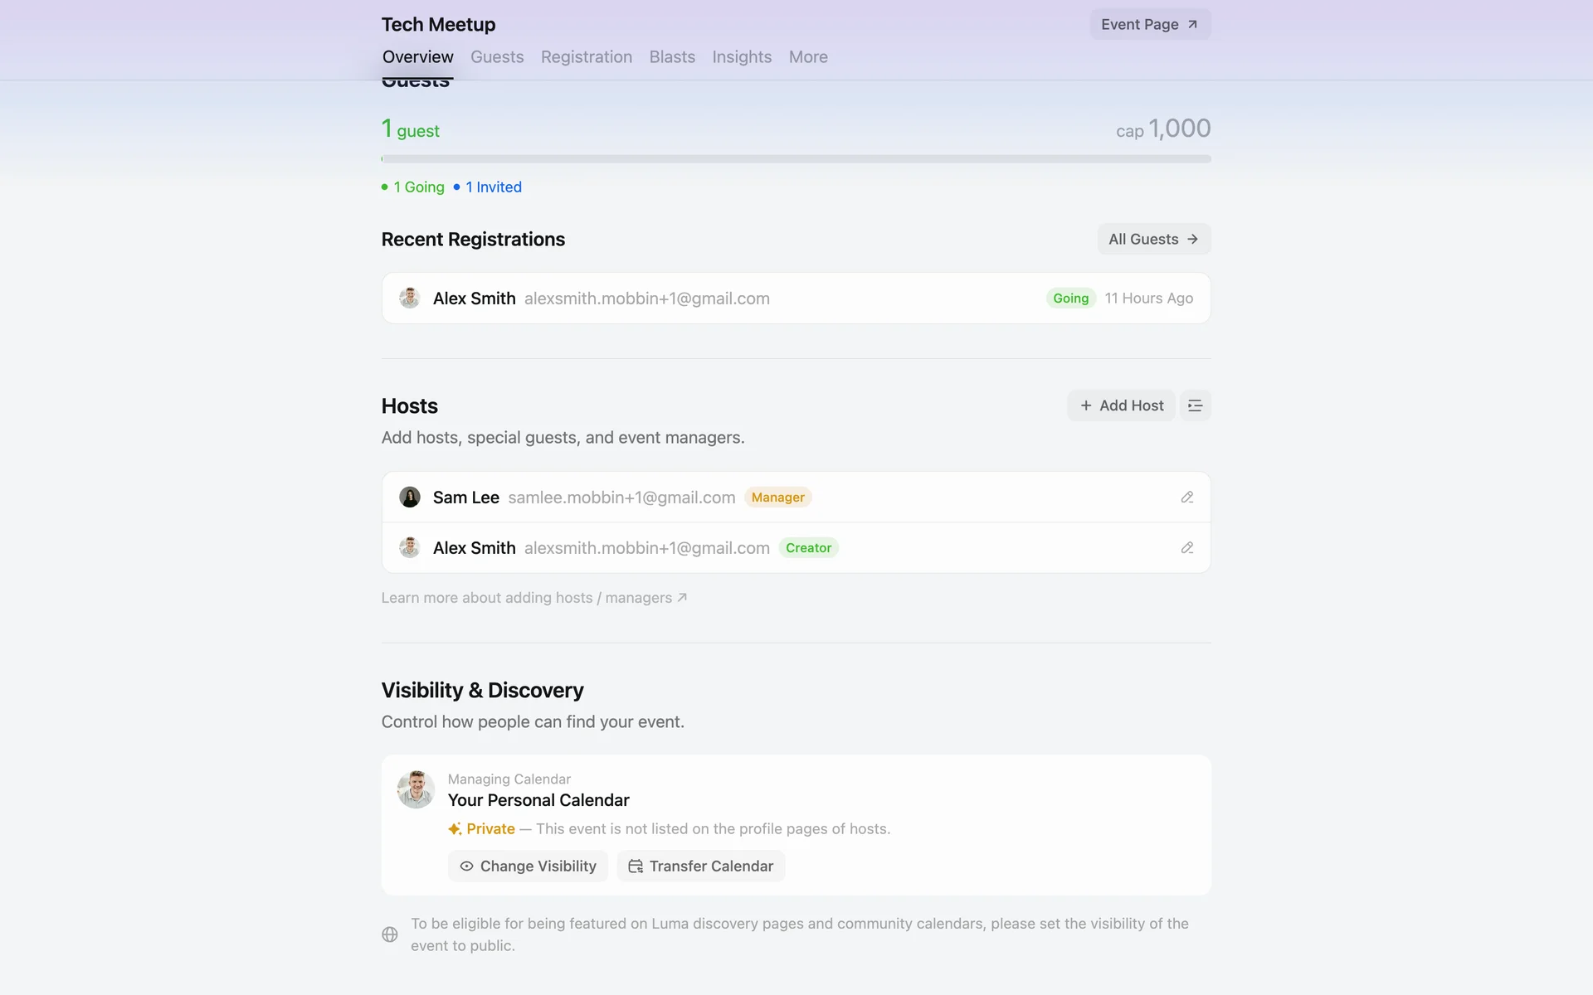Switch to the Guests tab

(x=497, y=57)
